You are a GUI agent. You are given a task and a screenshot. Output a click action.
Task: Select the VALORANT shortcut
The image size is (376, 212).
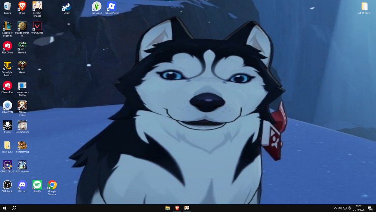click(x=37, y=28)
